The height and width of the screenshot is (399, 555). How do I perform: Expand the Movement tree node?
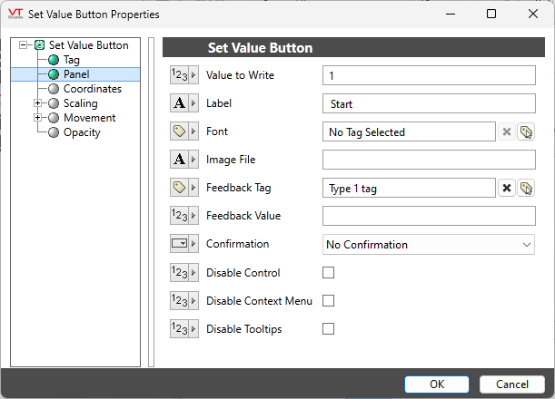pos(38,118)
